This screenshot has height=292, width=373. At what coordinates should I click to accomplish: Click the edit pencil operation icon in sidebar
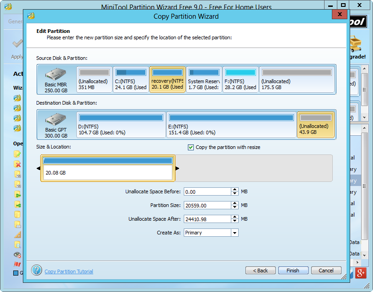tap(17, 154)
